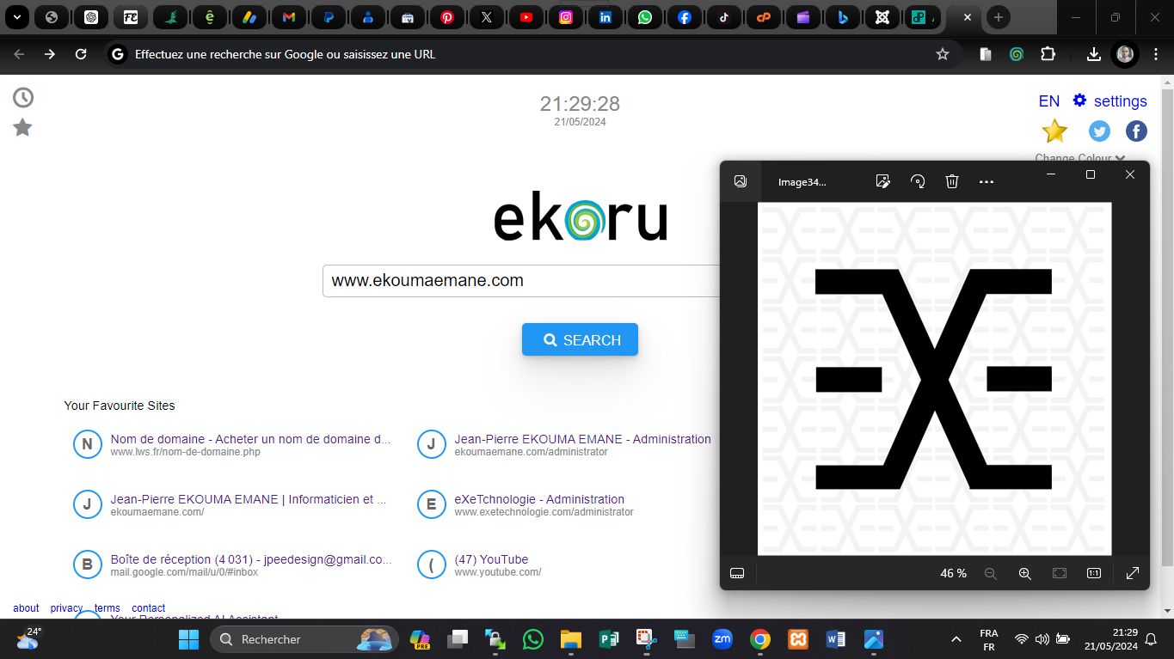This screenshot has height=659, width=1174.
Task: Click the SEARCH button
Action: [x=580, y=339]
